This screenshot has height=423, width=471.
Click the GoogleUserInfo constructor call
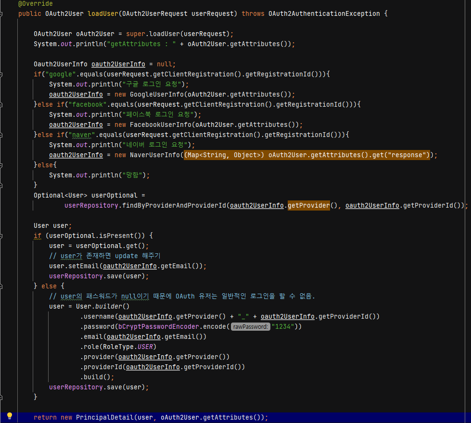pyautogui.click(x=156, y=94)
